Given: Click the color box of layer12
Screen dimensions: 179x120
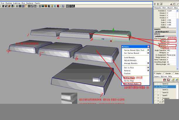Looking at the screenshot, I should (161, 84).
